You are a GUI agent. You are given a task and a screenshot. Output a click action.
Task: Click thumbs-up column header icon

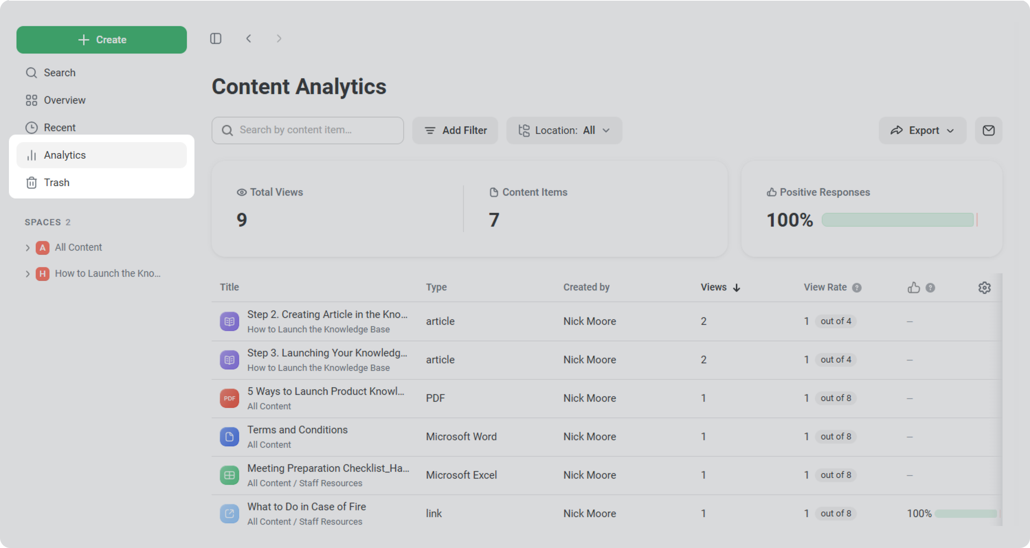(x=913, y=287)
